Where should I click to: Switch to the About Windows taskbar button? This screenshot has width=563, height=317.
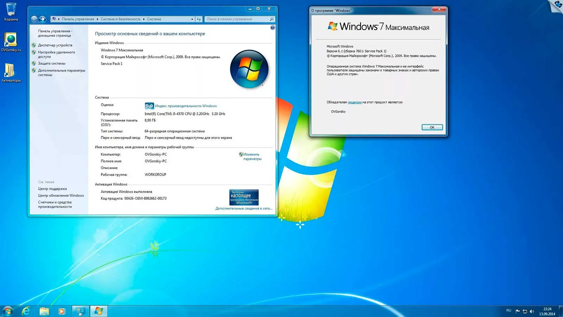coord(99,311)
